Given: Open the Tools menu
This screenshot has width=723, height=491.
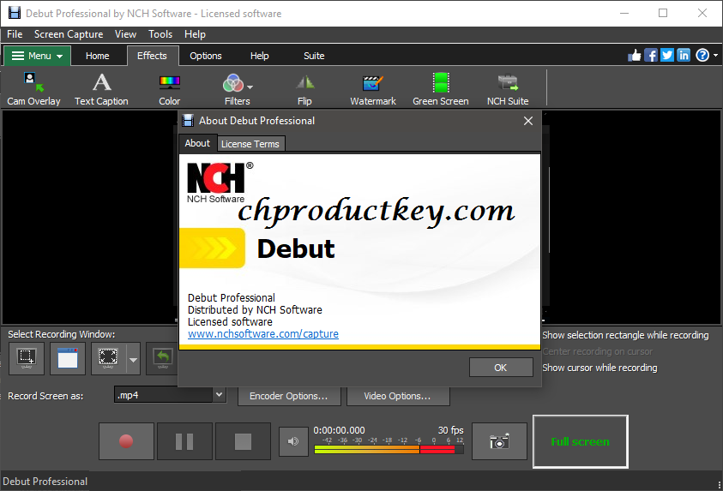Looking at the screenshot, I should pos(160,34).
